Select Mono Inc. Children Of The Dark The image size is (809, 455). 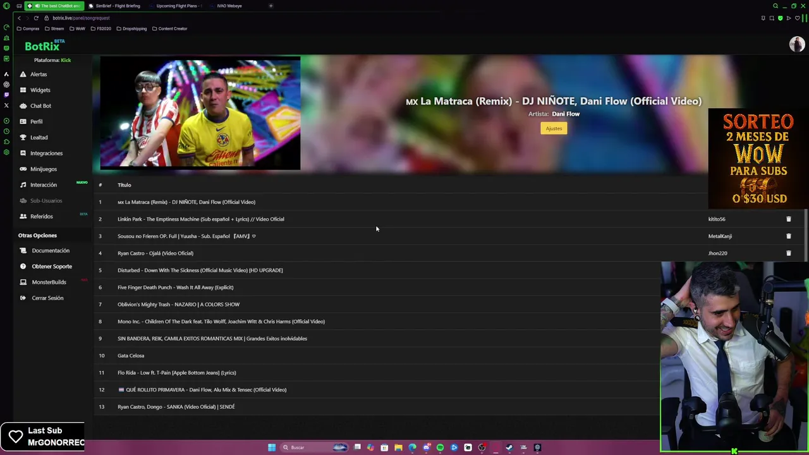[x=378, y=321]
